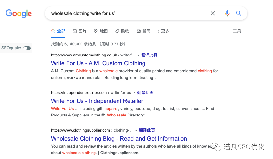
Task: Start voice search with microphone icon
Action: point(227,13)
